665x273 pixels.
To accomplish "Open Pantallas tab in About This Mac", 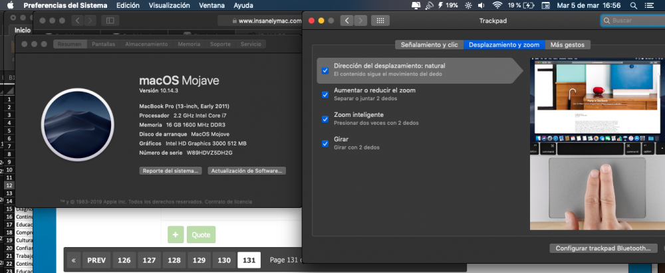I will point(104,44).
